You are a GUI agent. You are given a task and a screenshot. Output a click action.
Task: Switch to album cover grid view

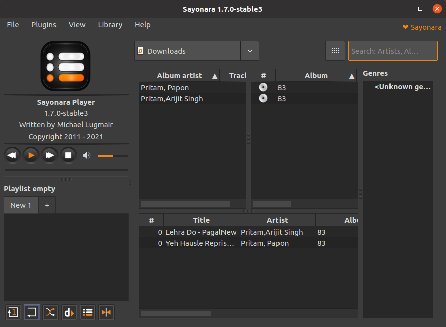coord(336,51)
